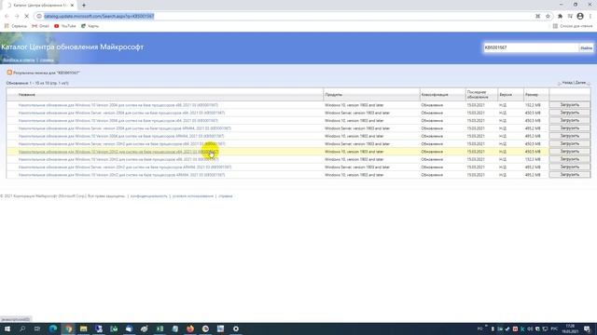
Task: Open File Explorer from the taskbar
Action: tap(83, 328)
